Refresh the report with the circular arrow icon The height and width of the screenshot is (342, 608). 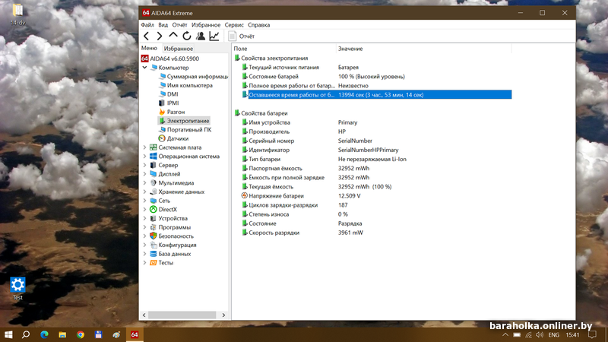pyautogui.click(x=187, y=36)
